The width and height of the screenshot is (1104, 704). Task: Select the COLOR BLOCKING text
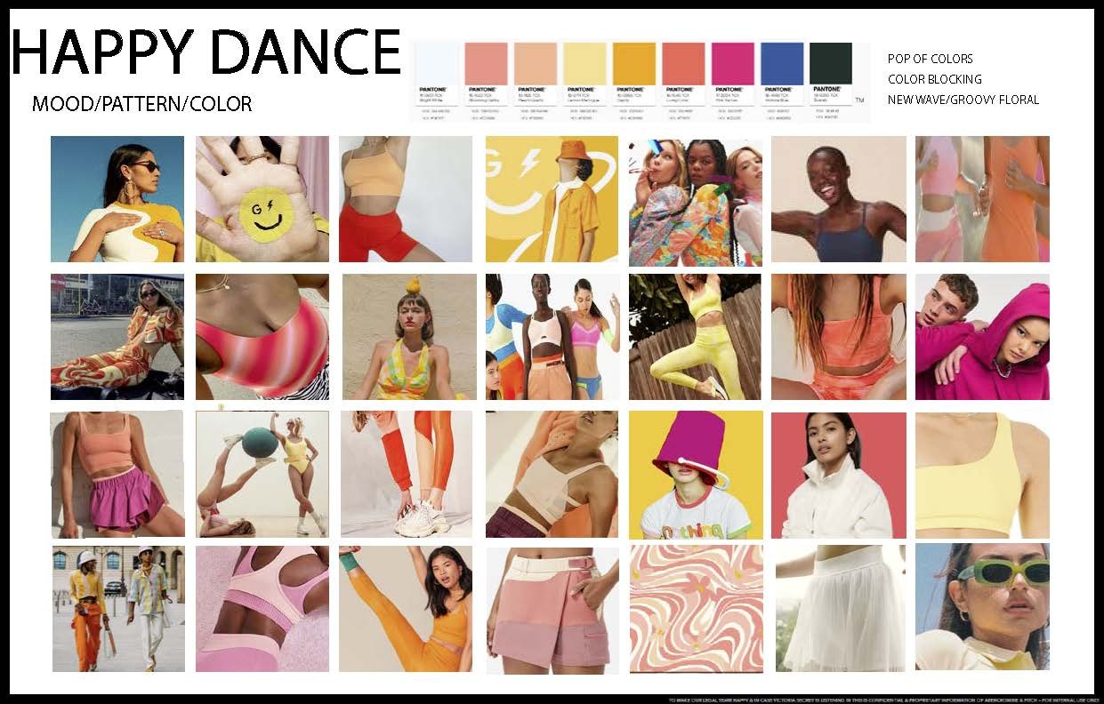935,79
